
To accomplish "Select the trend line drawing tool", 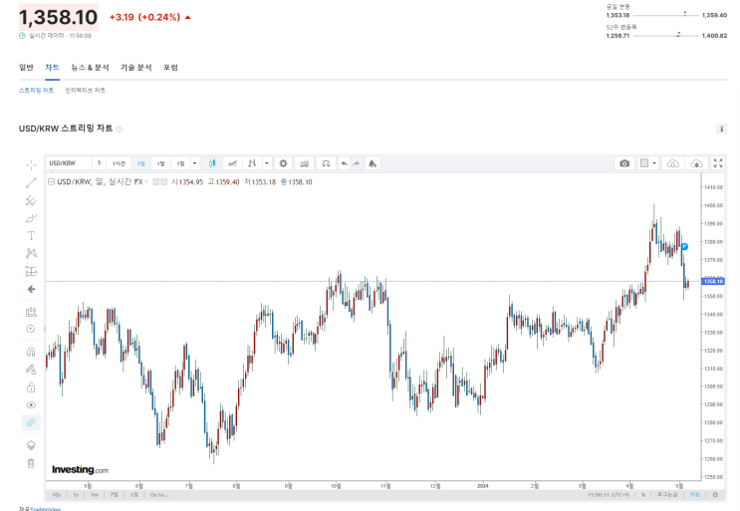I will pyautogui.click(x=31, y=182).
